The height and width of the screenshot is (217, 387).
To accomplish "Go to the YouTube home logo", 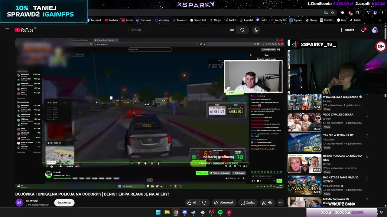I will (24, 30).
